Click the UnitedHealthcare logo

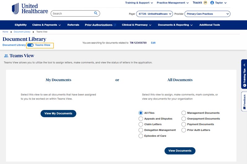pos(30,9)
